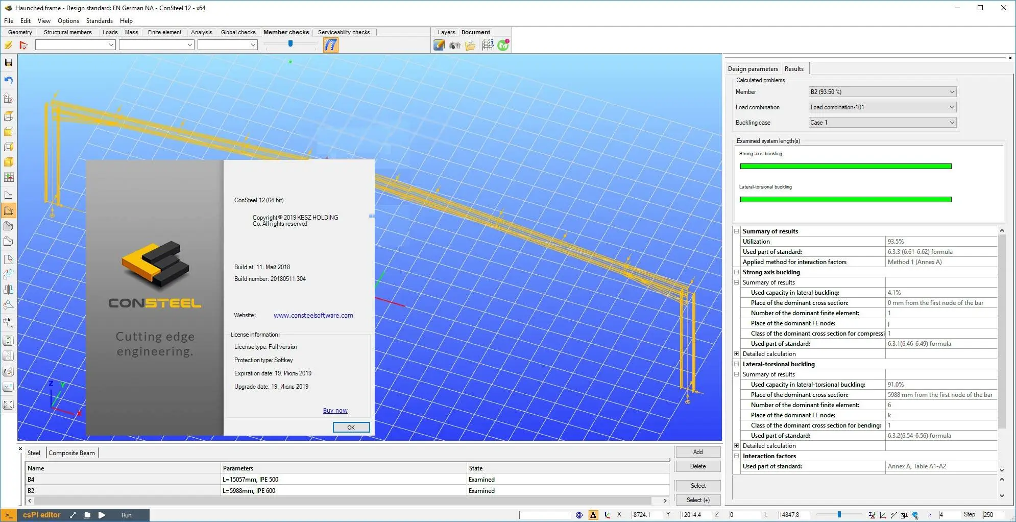Click the Step value input field

(994, 515)
